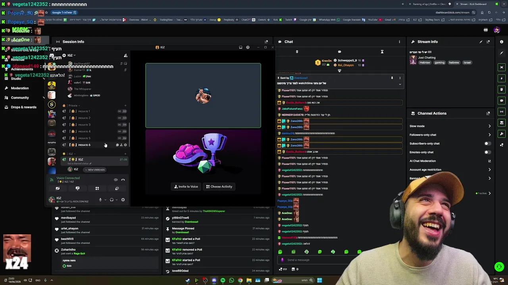Screen dimensions: 508x285
Task: Click info icon in right sidebar
Action: [x=502, y=42]
